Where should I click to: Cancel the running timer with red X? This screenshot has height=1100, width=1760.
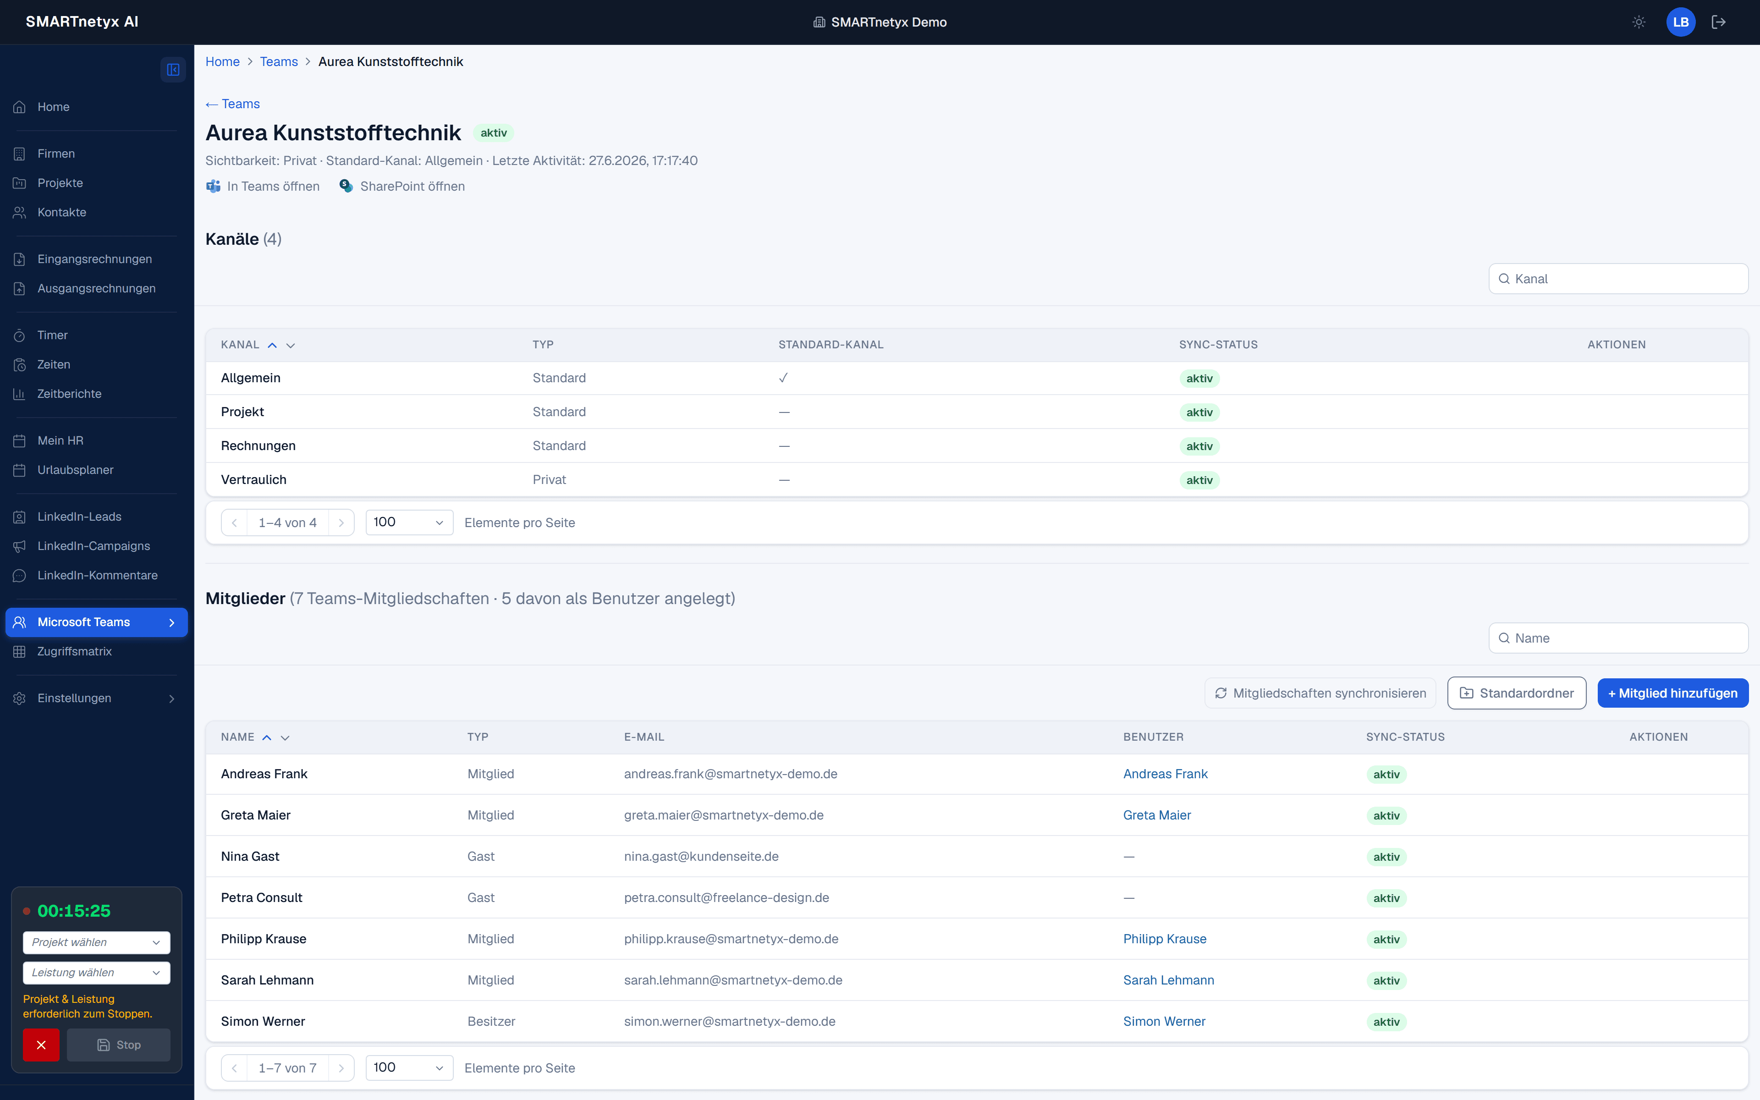click(41, 1045)
